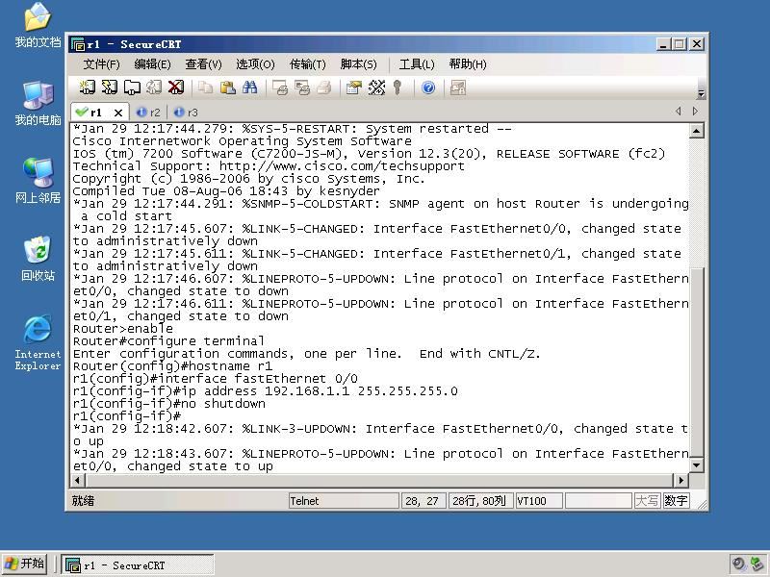Click the Telnet status bar field
The image size is (770, 577).
(x=344, y=501)
